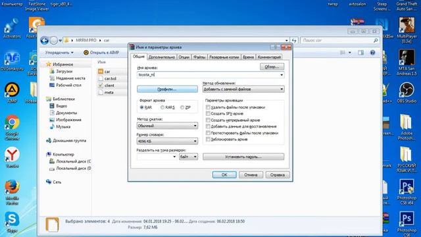Click the Установить пароль... button

tap(243, 157)
